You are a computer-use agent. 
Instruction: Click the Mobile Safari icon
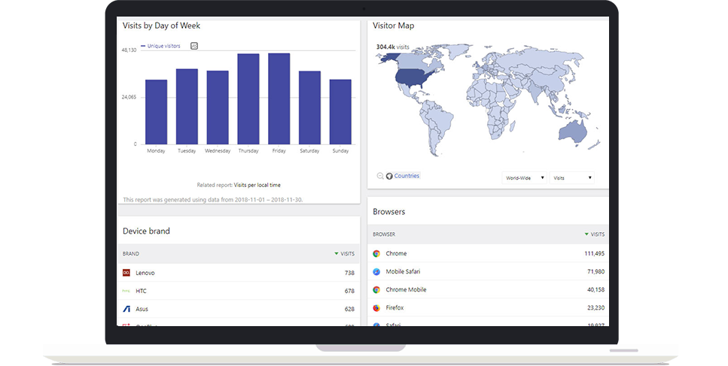click(x=376, y=271)
